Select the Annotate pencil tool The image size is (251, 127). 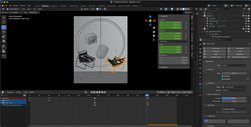coord(4,47)
